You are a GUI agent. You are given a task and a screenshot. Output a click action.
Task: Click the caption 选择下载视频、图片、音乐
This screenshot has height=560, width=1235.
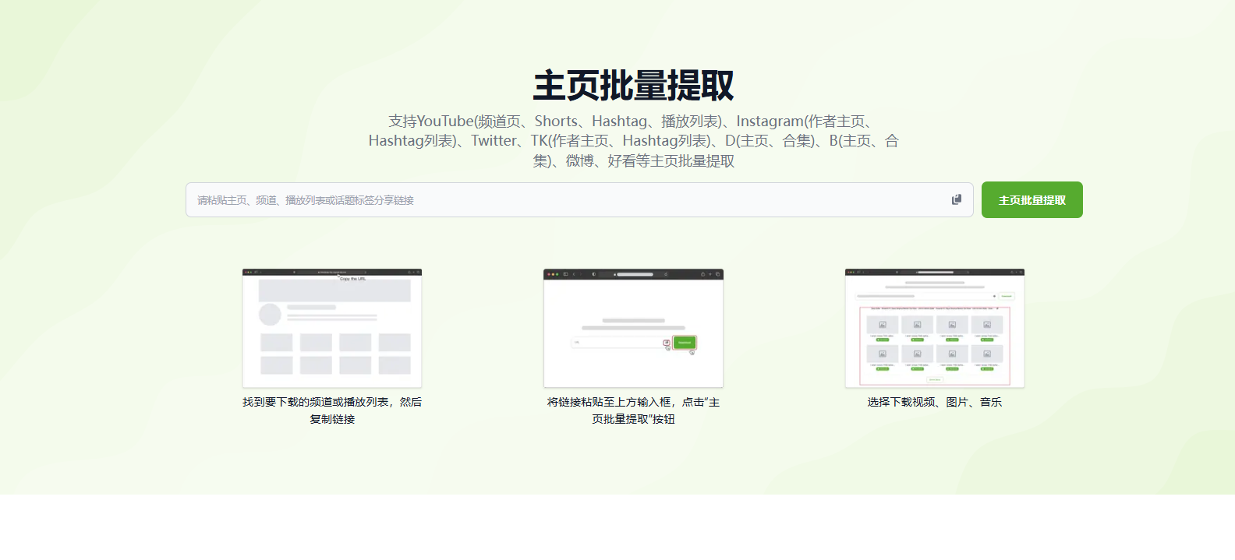934,402
